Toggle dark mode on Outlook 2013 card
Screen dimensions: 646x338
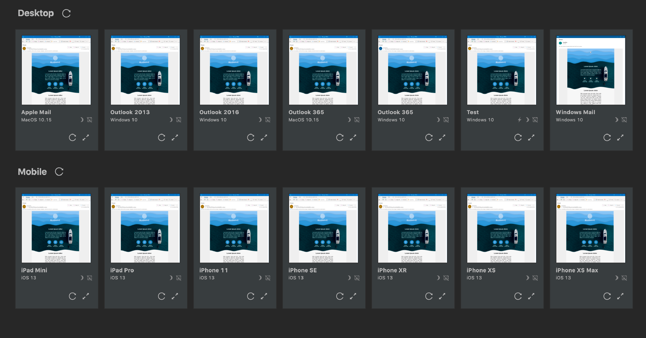pyautogui.click(x=171, y=119)
